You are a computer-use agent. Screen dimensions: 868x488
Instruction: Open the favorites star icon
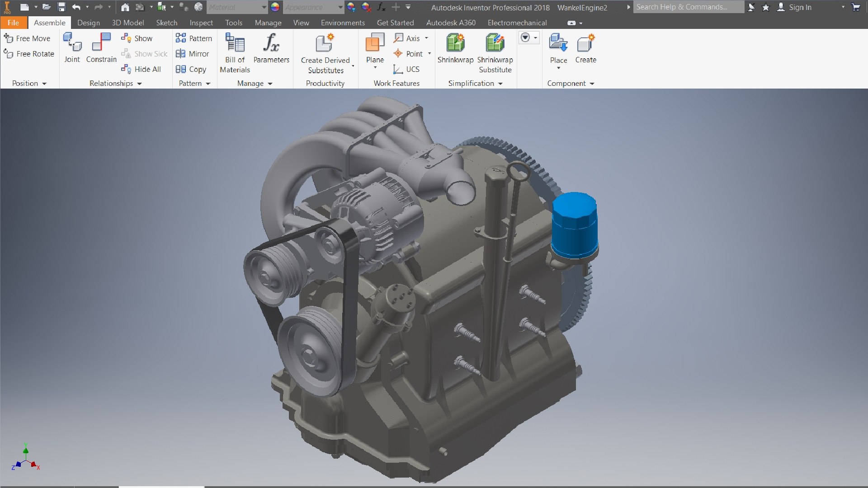click(766, 7)
